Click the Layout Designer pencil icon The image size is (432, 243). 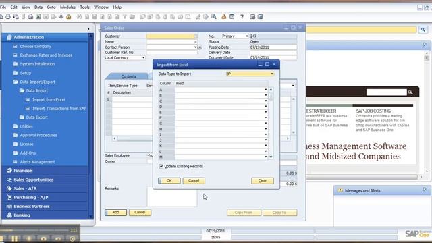pos(198,17)
